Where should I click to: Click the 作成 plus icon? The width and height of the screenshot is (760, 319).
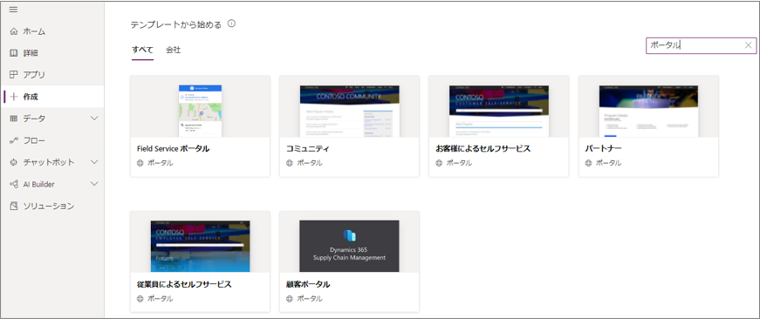click(14, 97)
